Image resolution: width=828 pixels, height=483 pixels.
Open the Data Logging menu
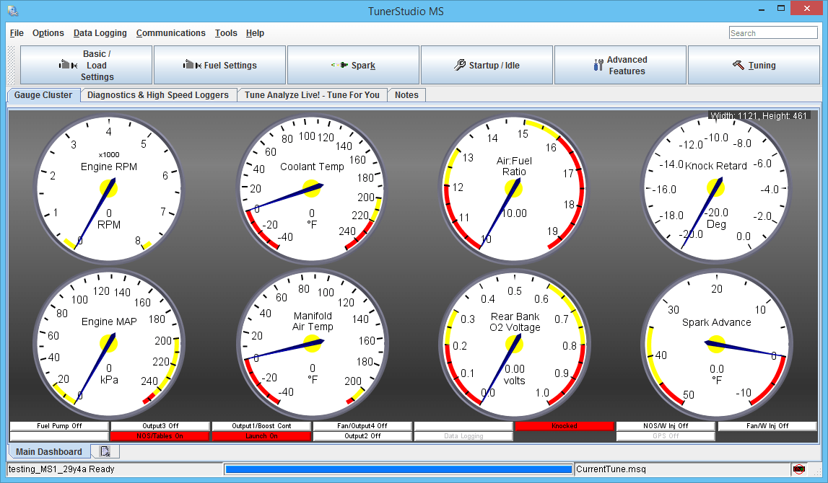[100, 32]
